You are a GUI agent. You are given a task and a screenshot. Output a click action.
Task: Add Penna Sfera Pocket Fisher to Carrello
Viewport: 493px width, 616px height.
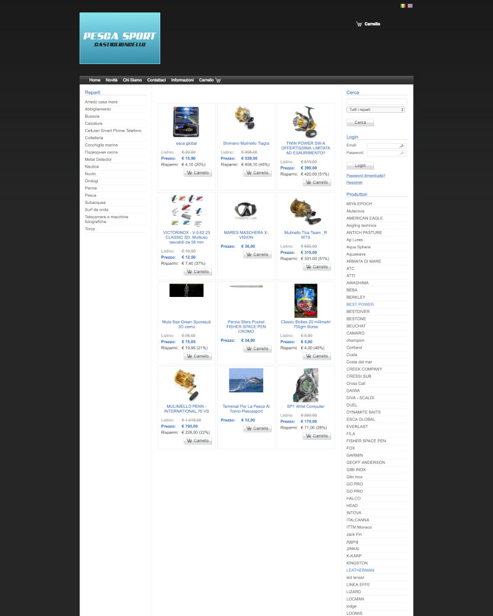[x=257, y=349]
